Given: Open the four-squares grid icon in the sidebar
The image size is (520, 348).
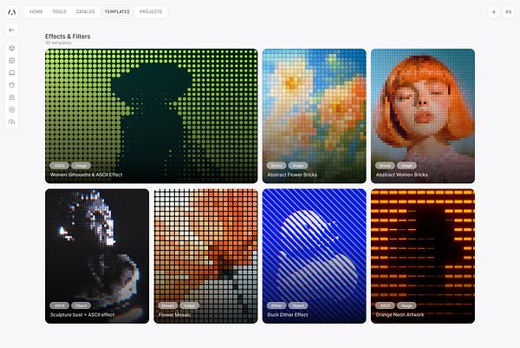Looking at the screenshot, I should [x=12, y=61].
